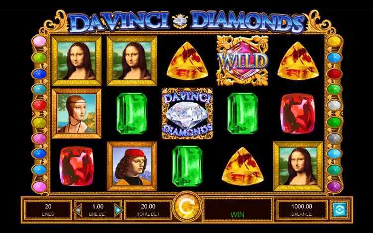Screen dimensions: 373x233
Task: Click the Balance display showing 1000.00
Action: click(x=302, y=210)
